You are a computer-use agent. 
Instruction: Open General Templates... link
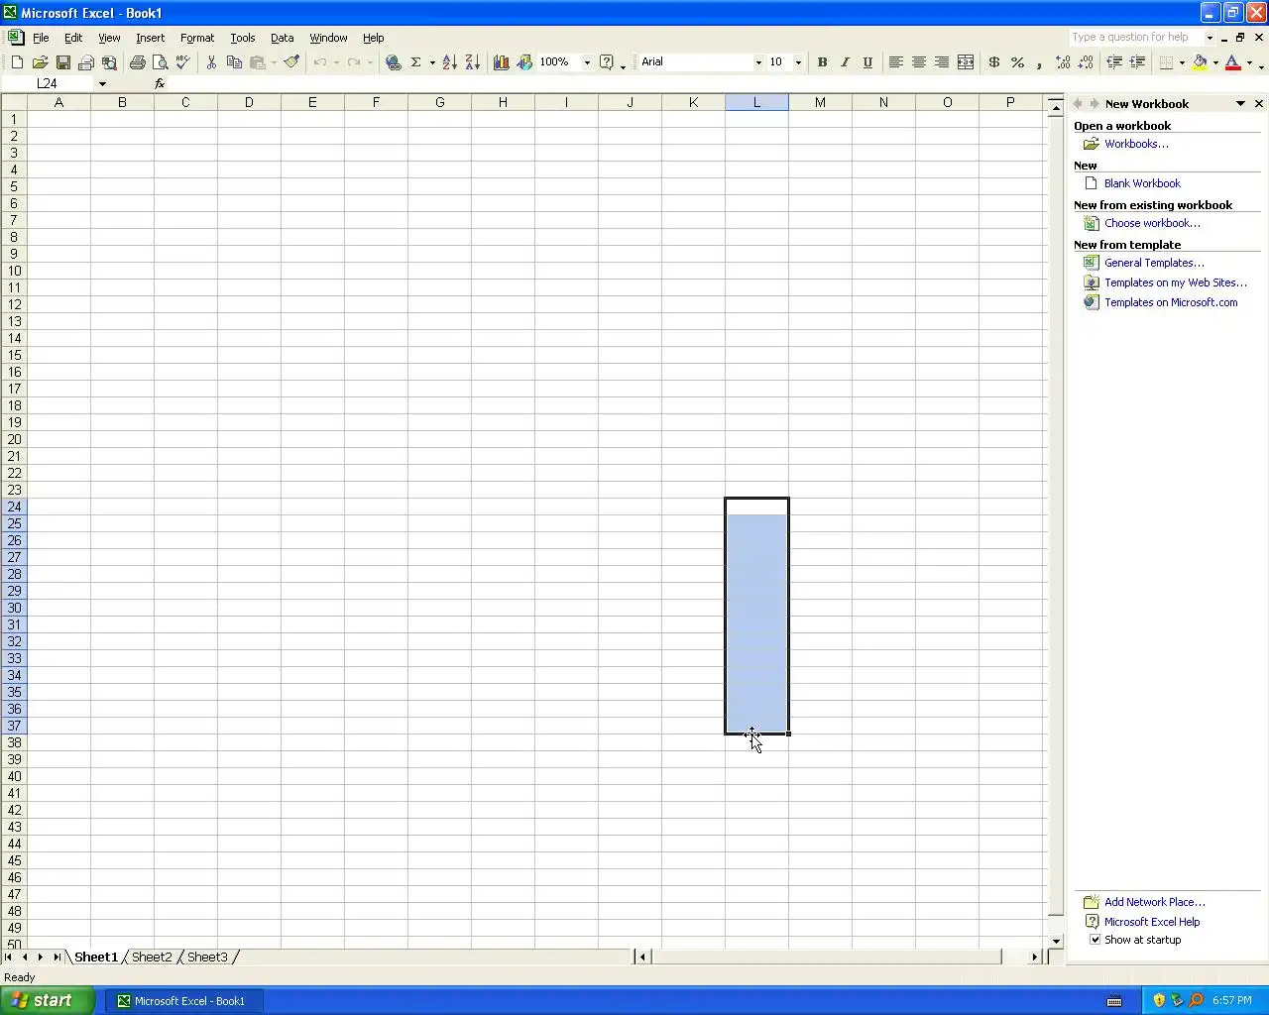[1154, 263]
